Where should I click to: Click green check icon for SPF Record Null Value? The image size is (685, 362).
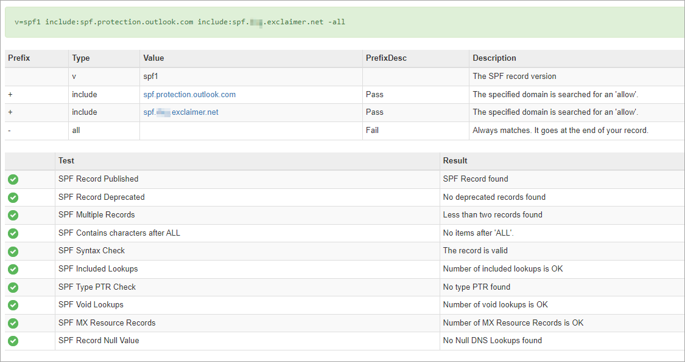[13, 341]
